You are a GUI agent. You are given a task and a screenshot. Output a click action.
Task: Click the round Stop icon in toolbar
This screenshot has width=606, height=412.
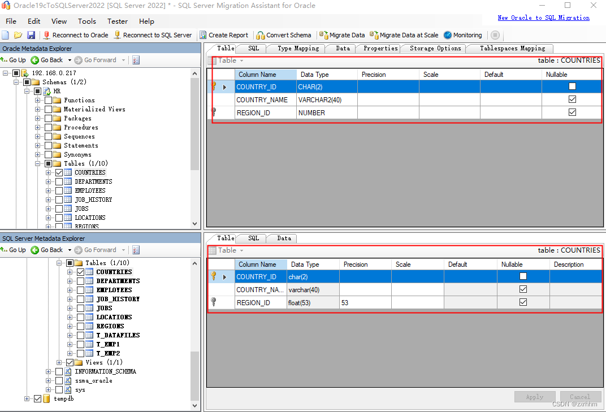tap(495, 35)
